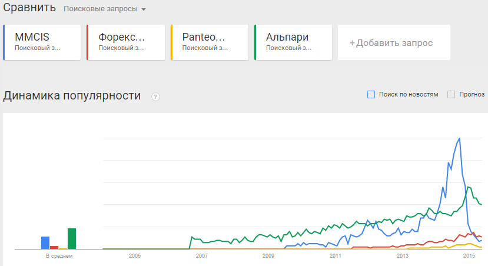
Task: Click the В среднем label
Action: tap(58, 256)
